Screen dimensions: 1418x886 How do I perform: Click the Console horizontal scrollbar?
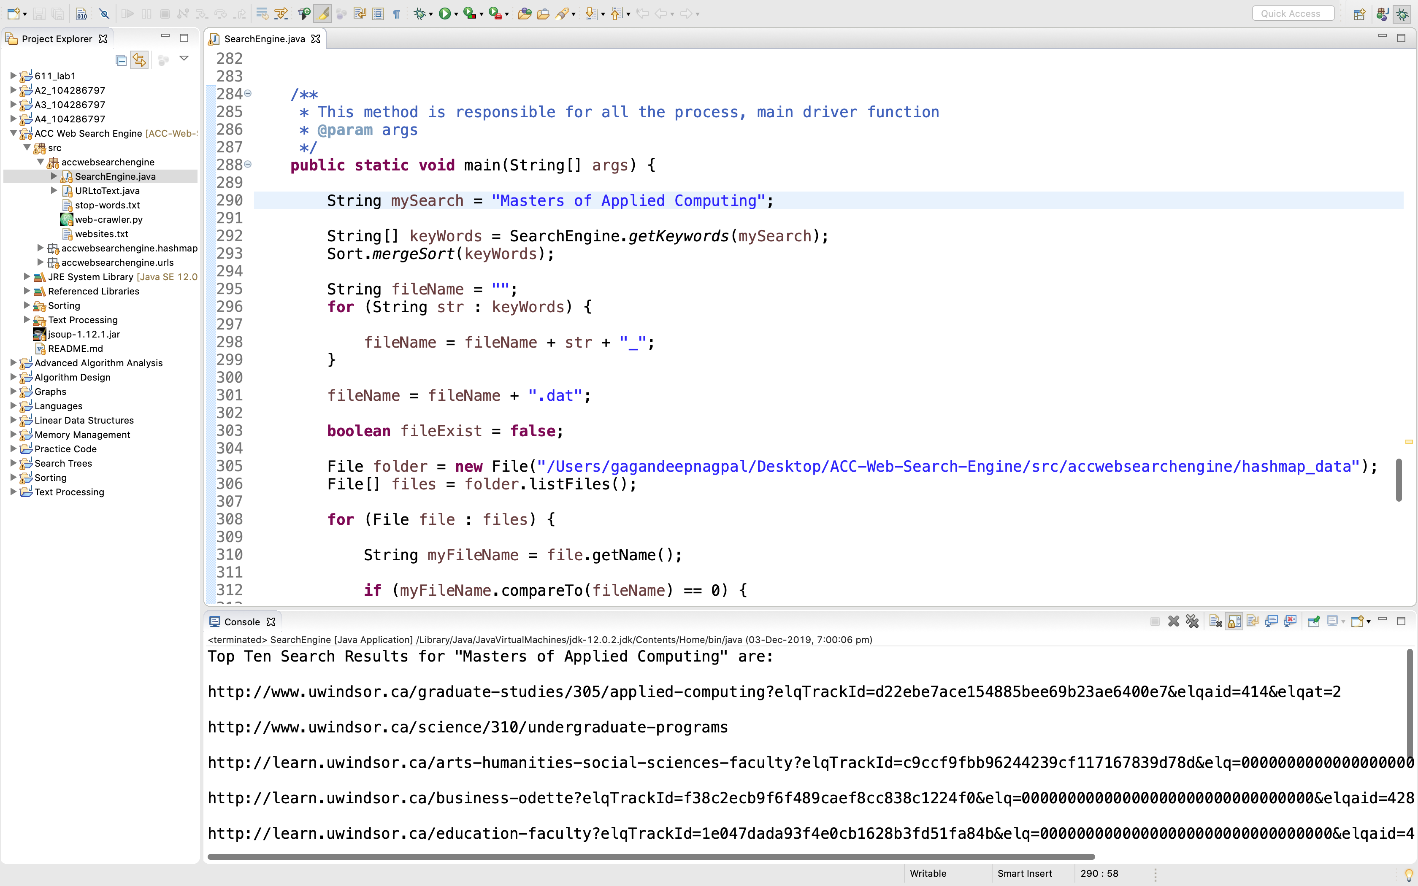coord(650,857)
